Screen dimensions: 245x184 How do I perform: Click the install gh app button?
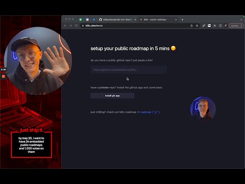tap(112, 96)
